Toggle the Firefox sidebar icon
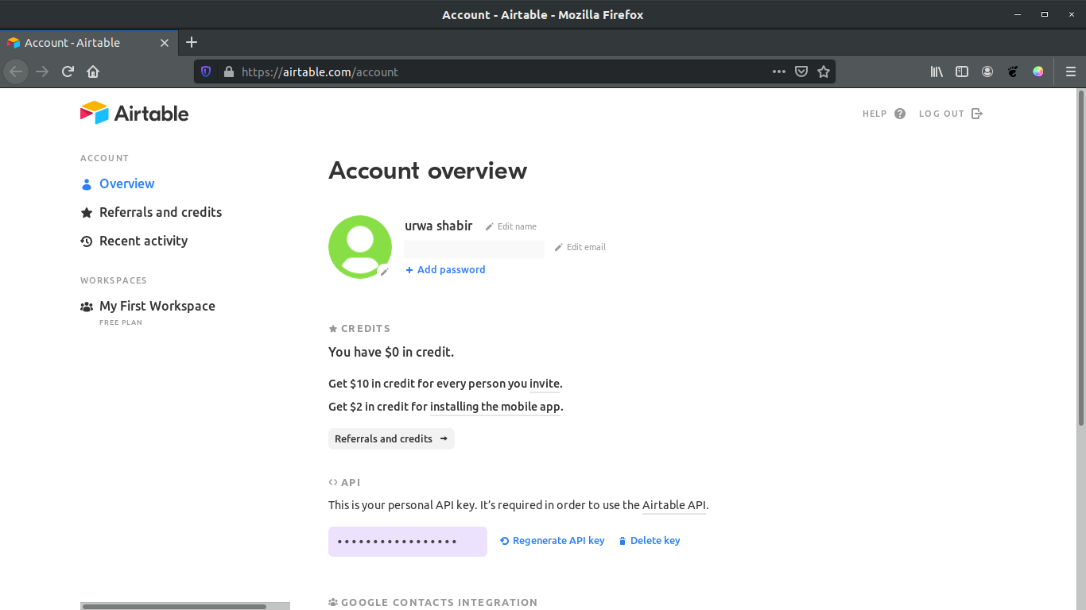This screenshot has width=1086, height=610. [962, 71]
